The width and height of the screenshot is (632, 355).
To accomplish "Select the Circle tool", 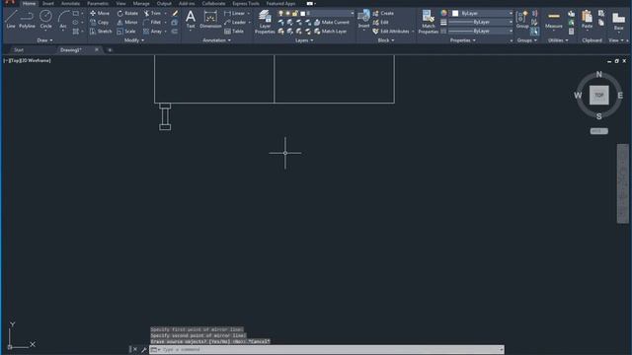I will click(x=45, y=20).
